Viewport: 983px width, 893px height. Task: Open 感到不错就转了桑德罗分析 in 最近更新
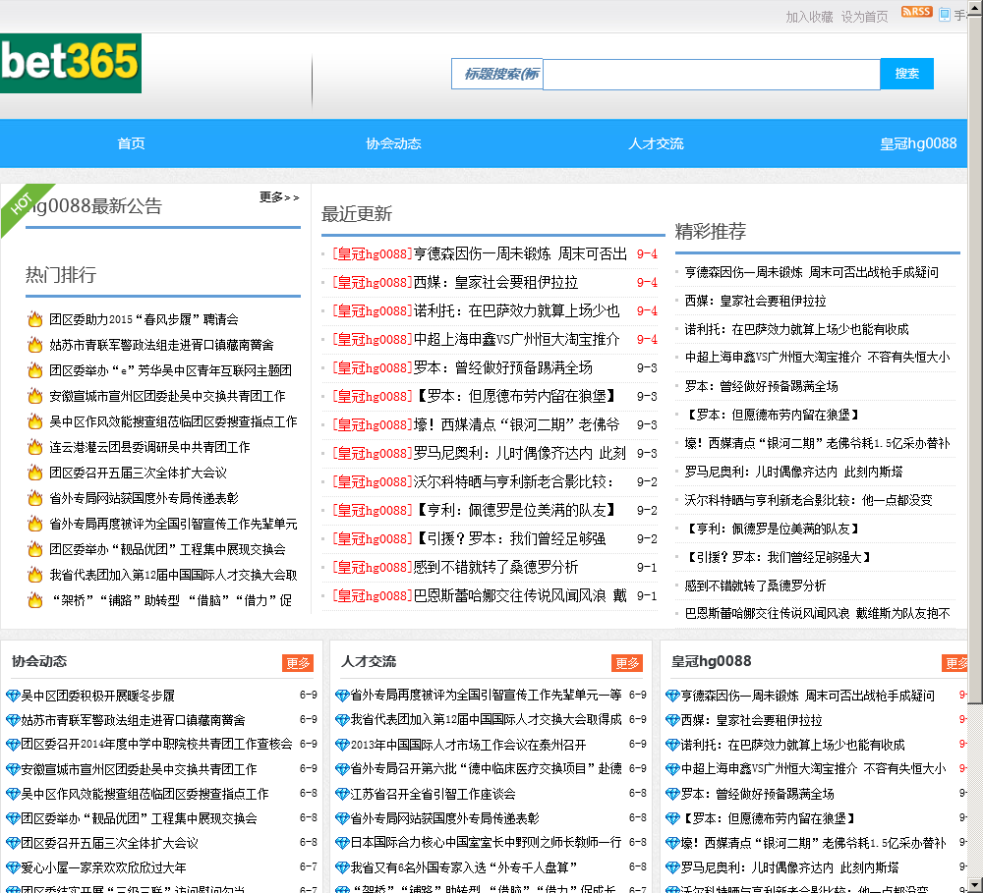coord(495,567)
